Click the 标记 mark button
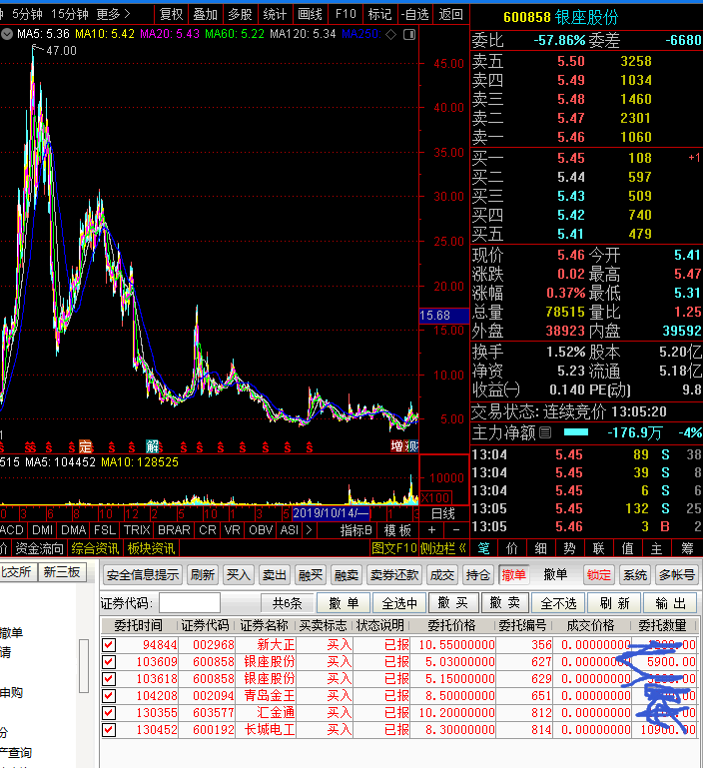This screenshot has width=703, height=768. (380, 14)
